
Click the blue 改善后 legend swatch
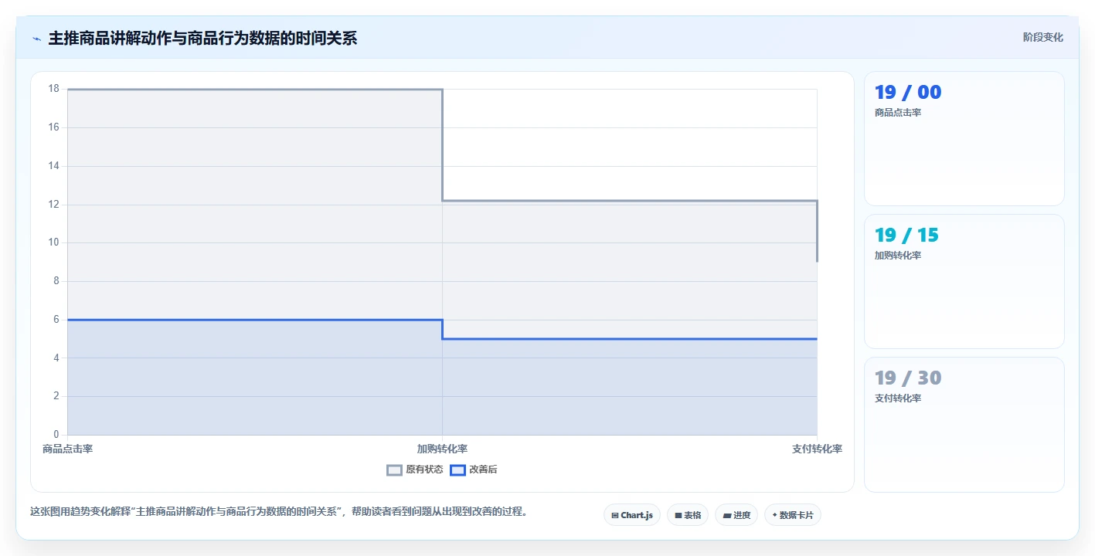pyautogui.click(x=457, y=470)
